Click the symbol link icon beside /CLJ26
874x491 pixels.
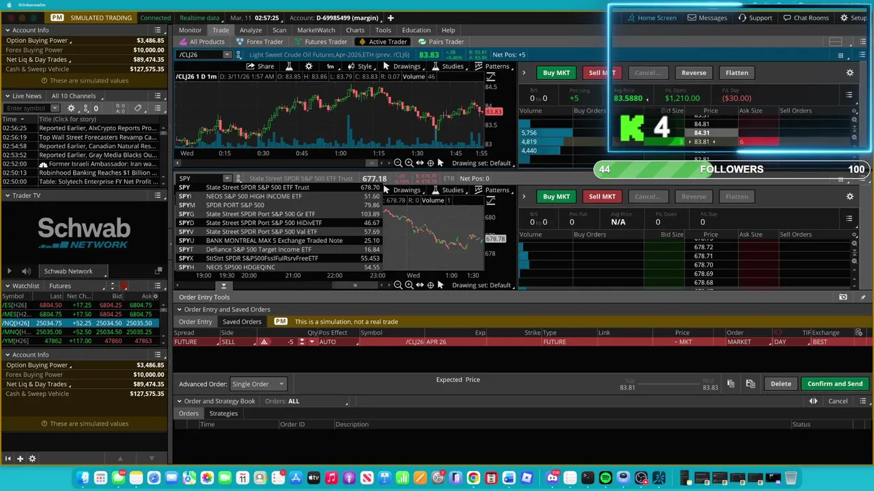click(240, 55)
